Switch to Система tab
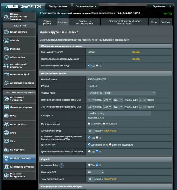The image size is (177, 190). (x=62, y=22)
